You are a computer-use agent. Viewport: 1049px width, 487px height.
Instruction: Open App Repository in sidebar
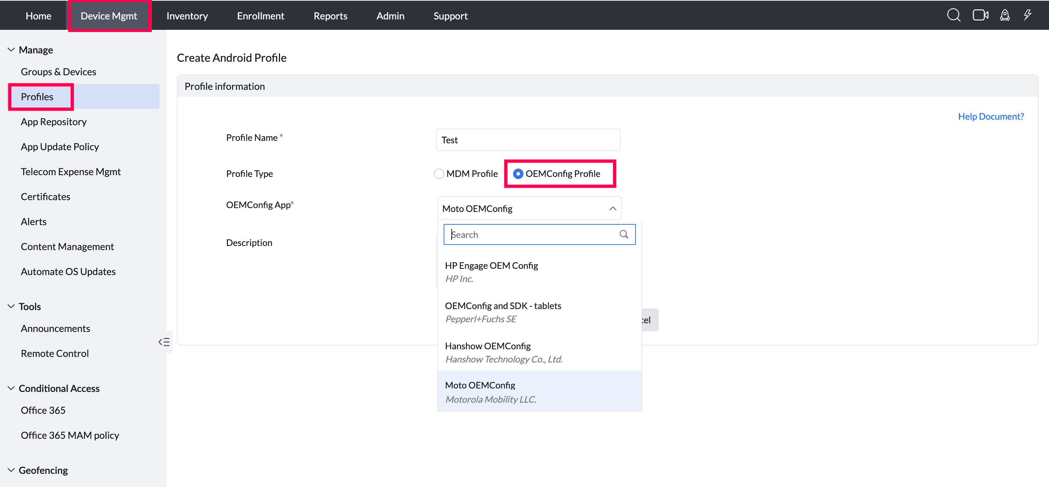pyautogui.click(x=53, y=121)
